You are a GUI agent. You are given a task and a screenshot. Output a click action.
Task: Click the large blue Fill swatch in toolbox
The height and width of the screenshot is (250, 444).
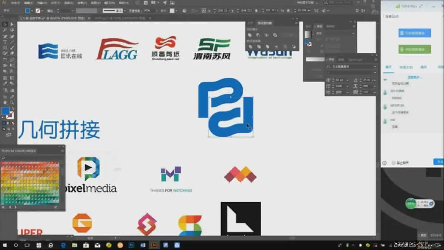(x=6, y=110)
